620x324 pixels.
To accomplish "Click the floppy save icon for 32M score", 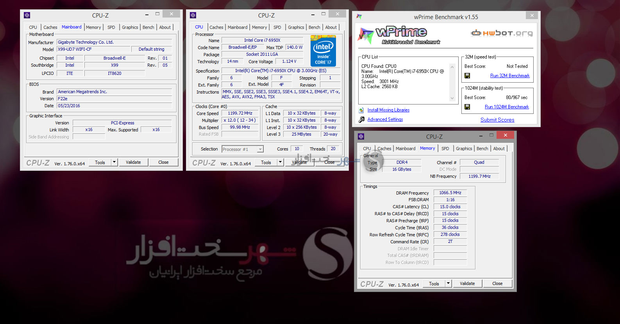I will click(x=467, y=76).
